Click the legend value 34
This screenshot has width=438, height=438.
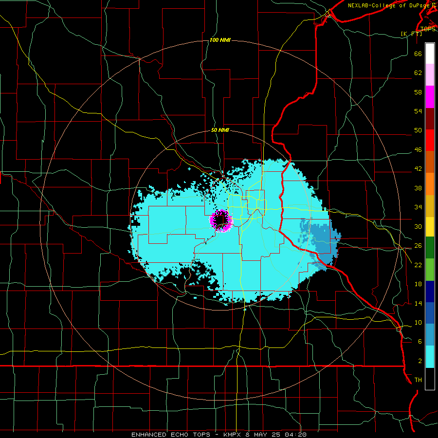[x=418, y=207]
